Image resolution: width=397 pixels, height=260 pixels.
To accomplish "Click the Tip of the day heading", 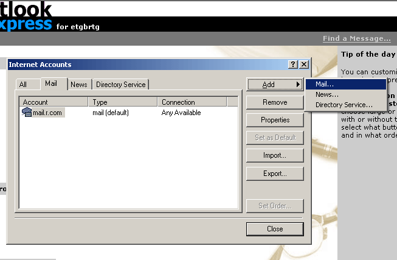I will [368, 54].
